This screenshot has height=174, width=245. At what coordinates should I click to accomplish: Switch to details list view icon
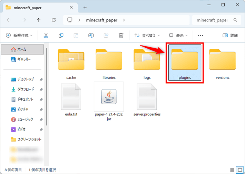pyautogui.click(x=232, y=170)
